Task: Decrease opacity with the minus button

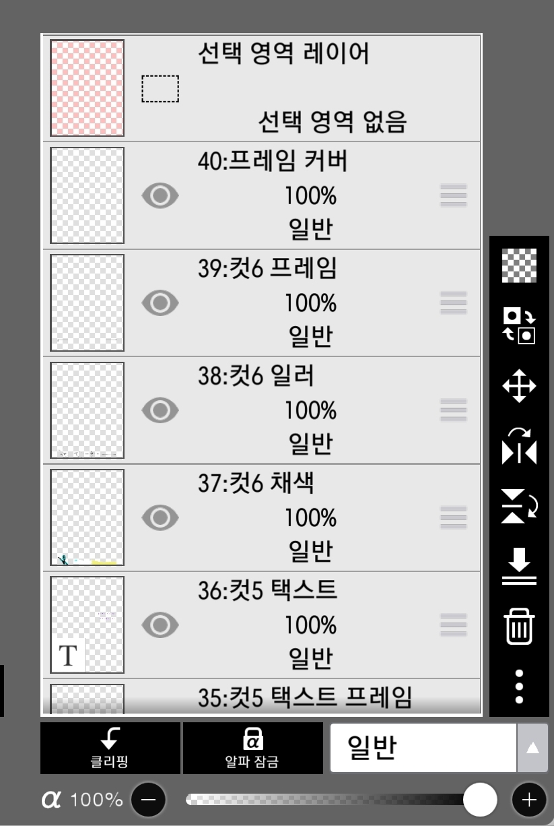Action: [148, 800]
